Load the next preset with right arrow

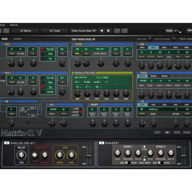109,31
